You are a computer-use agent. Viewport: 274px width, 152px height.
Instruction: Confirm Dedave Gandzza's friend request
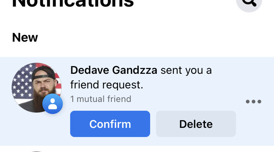(110, 124)
